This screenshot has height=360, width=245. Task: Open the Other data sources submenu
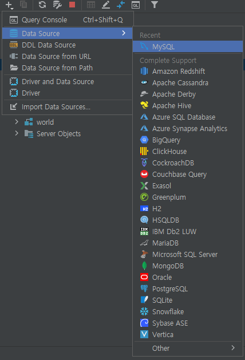tap(188, 349)
